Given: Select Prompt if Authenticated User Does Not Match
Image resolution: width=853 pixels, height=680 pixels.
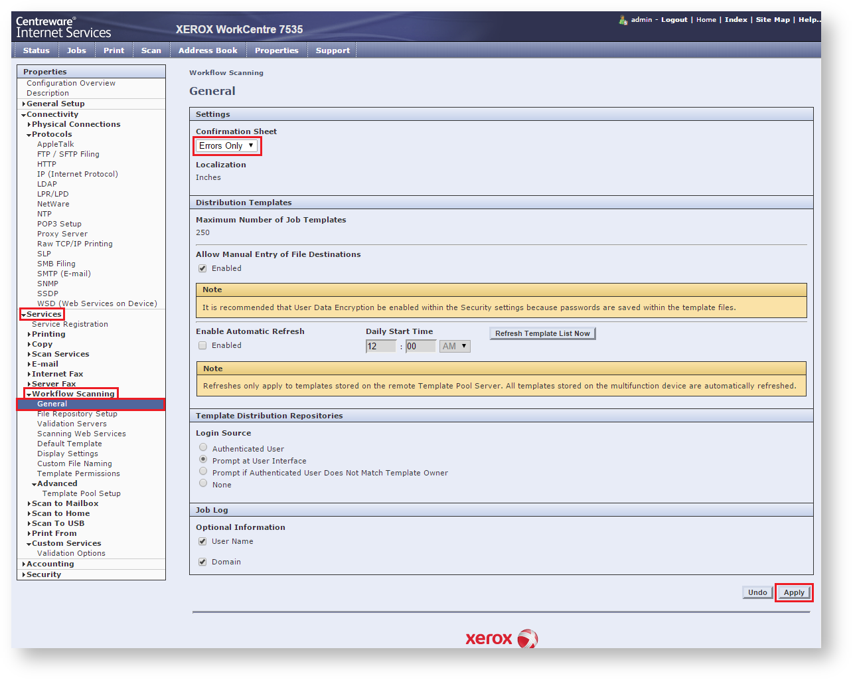Looking at the screenshot, I should pos(203,471).
